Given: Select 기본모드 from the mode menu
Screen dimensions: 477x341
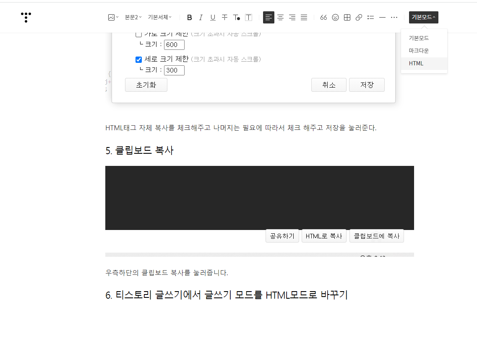Looking at the screenshot, I should pos(424,38).
